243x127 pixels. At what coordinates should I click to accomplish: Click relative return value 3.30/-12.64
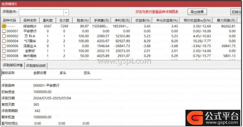(202, 26)
